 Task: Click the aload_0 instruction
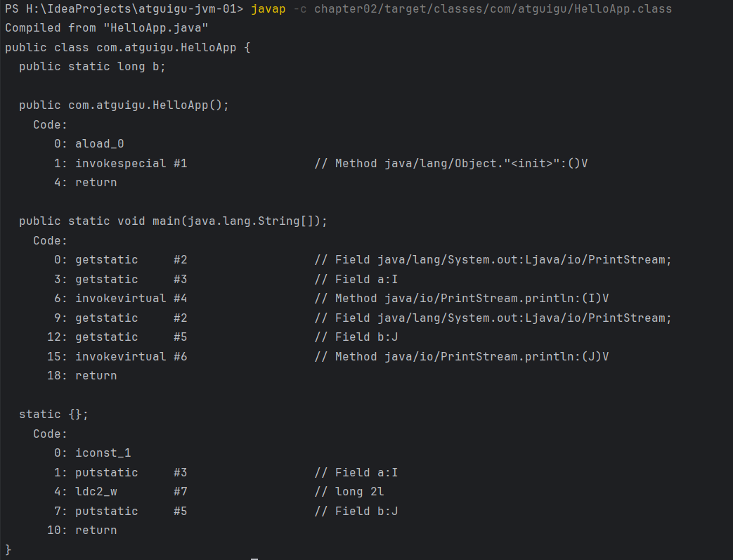[99, 144]
